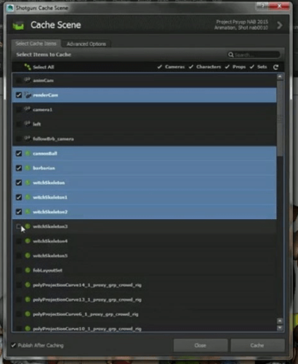Viewport: 298px width, 364px height.
Task: Check the polyProjectionCurve6_1_proxy_grp_crowd_rig checkbox
Action: 19,314
